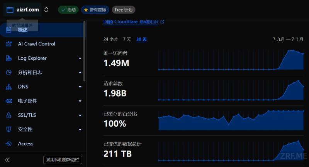Open the Cloudflare 基础知识 link
This screenshot has width=309, height=167.
pyautogui.click(x=134, y=22)
